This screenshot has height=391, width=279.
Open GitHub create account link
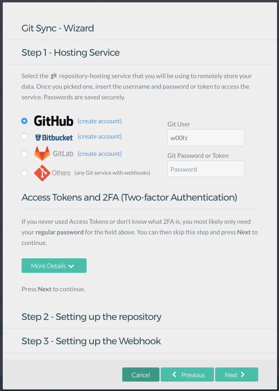[x=100, y=121]
